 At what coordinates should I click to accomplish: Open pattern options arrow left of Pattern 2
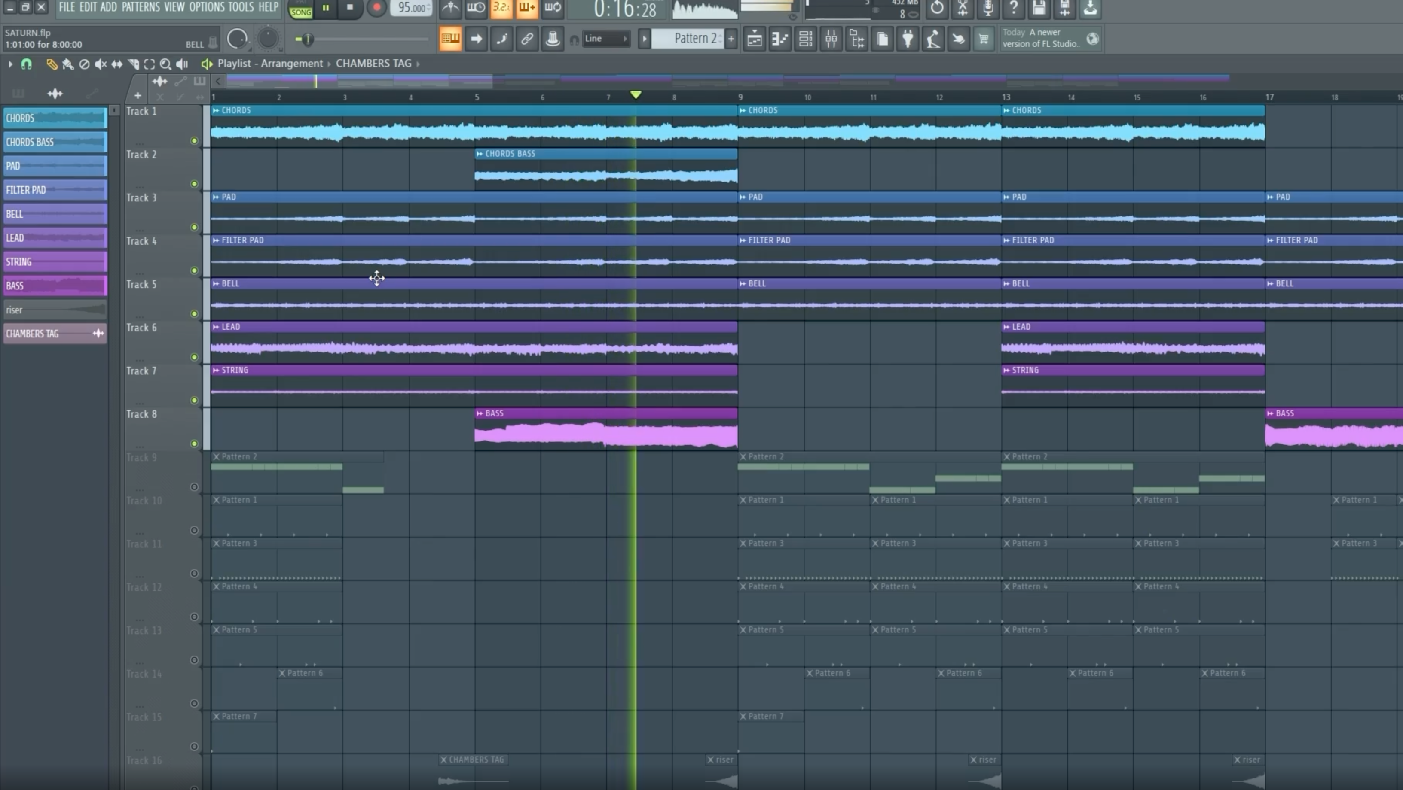pos(644,39)
